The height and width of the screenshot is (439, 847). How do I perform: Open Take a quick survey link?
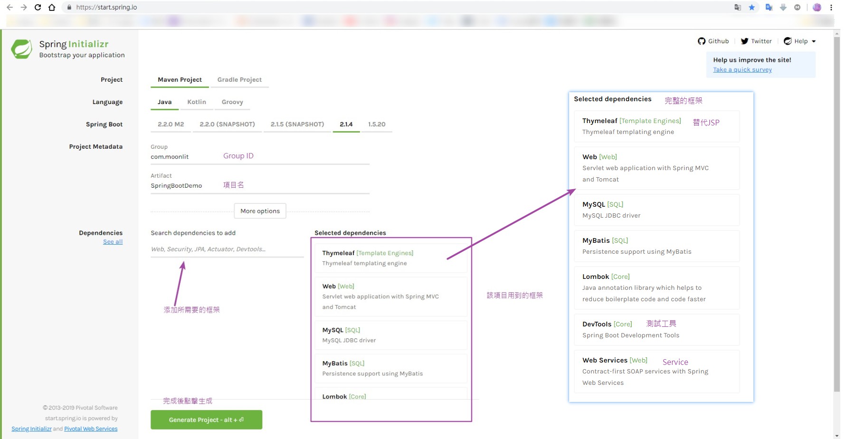point(742,70)
